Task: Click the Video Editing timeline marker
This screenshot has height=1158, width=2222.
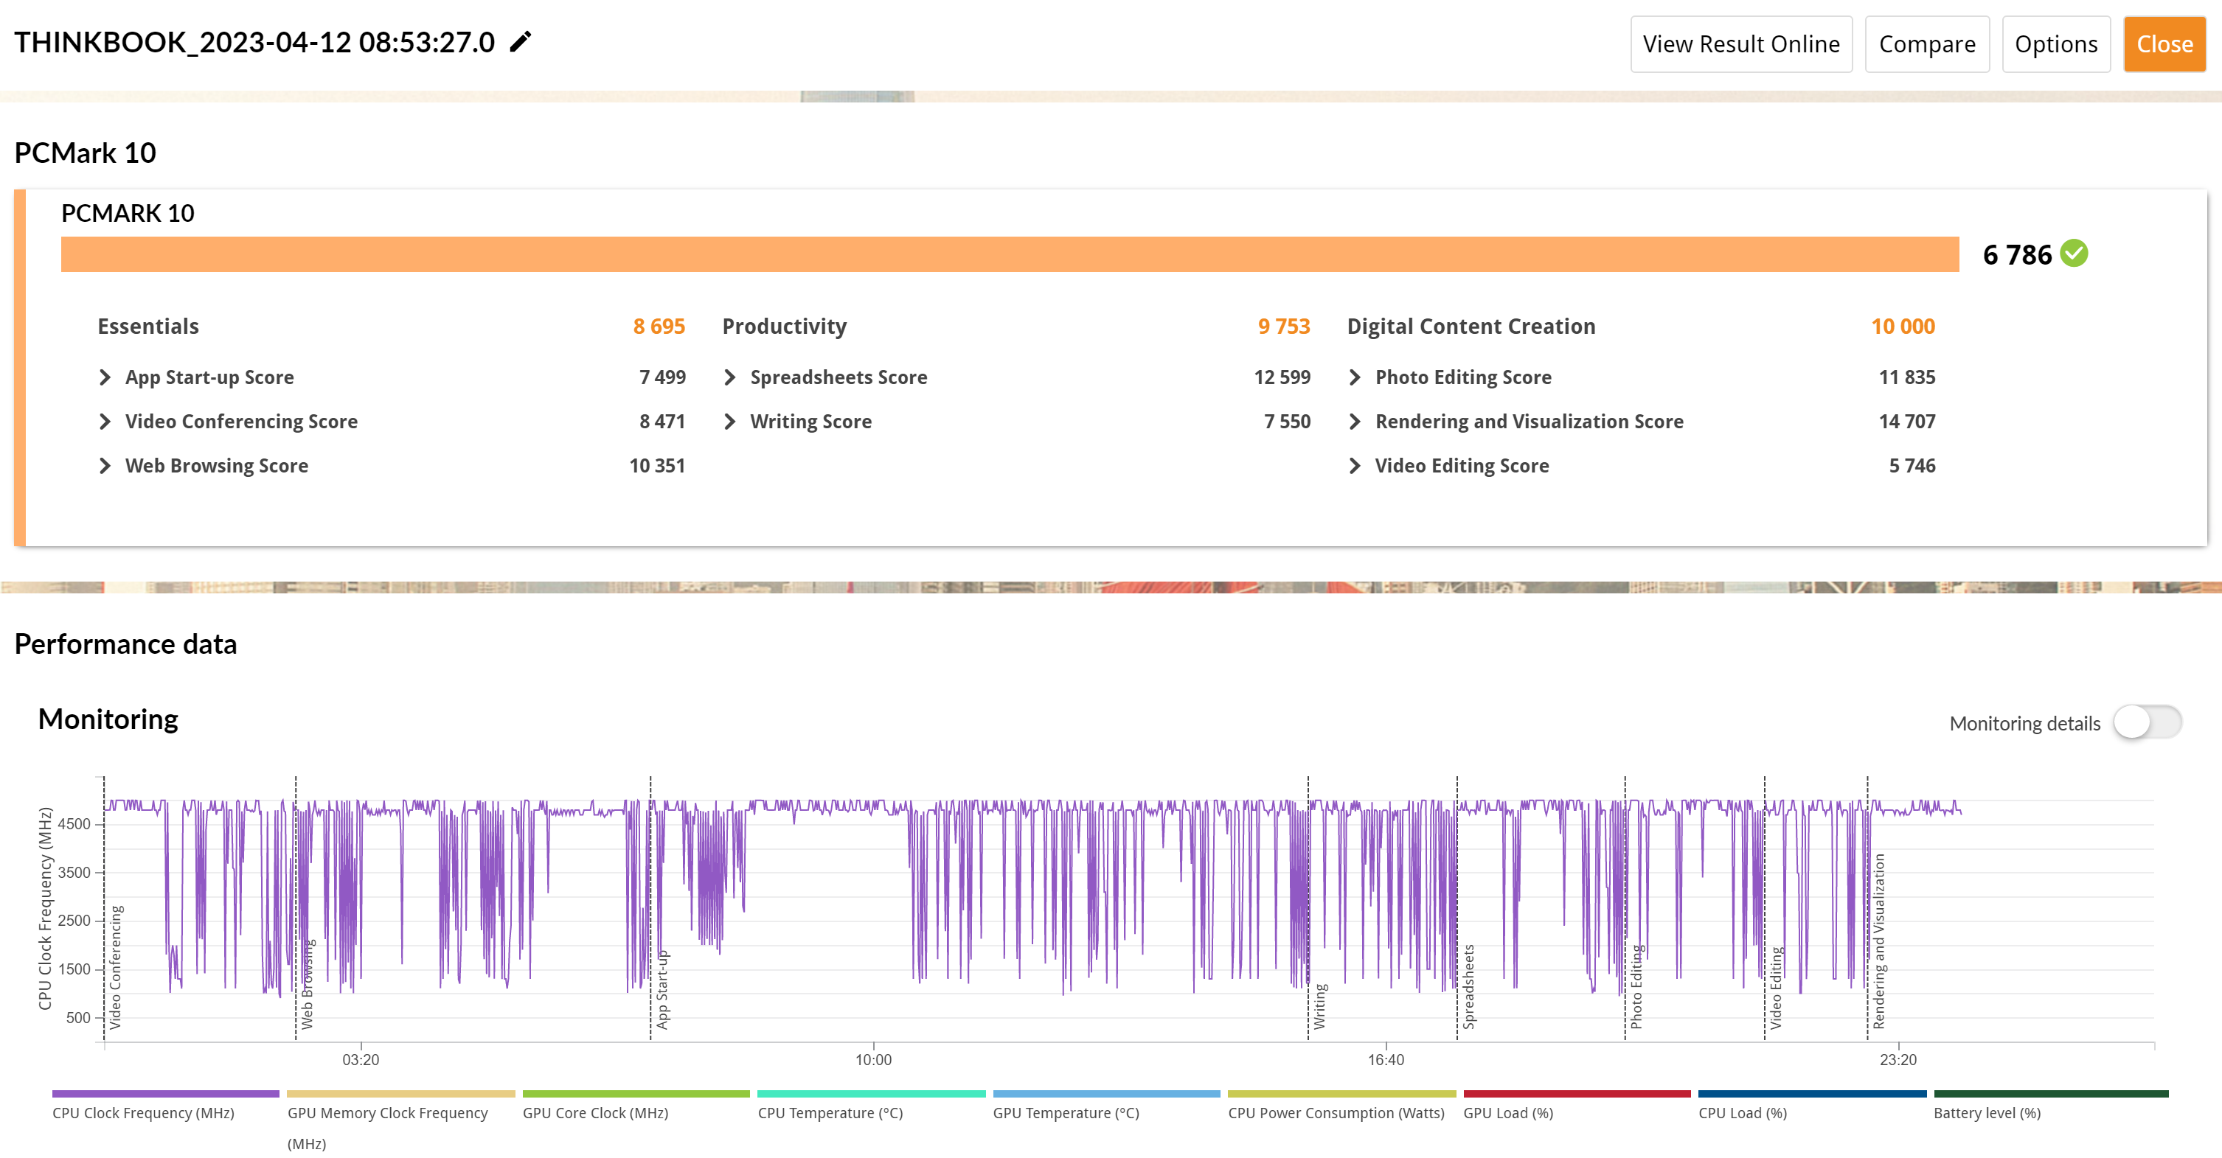Action: [x=1775, y=987]
